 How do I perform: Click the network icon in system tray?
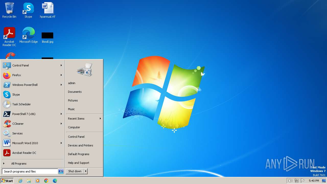[297, 181]
